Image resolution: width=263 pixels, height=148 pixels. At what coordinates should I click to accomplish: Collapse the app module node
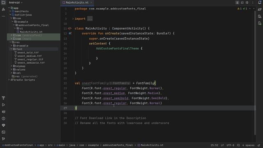[9, 8]
